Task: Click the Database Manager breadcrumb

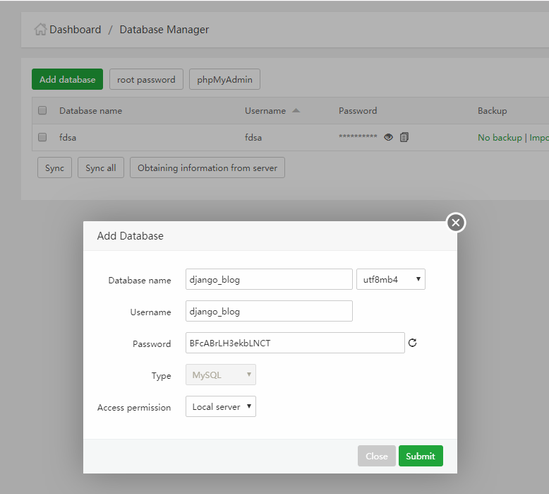Action: coord(164,30)
